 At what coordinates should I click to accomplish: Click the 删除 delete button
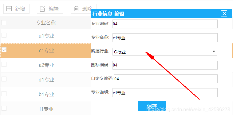click(84, 9)
